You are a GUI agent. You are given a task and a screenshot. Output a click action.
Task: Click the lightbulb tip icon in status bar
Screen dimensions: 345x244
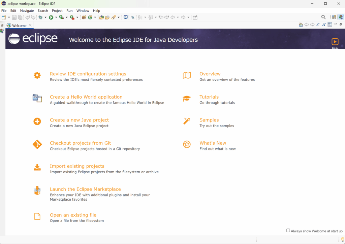pyautogui.click(x=343, y=239)
